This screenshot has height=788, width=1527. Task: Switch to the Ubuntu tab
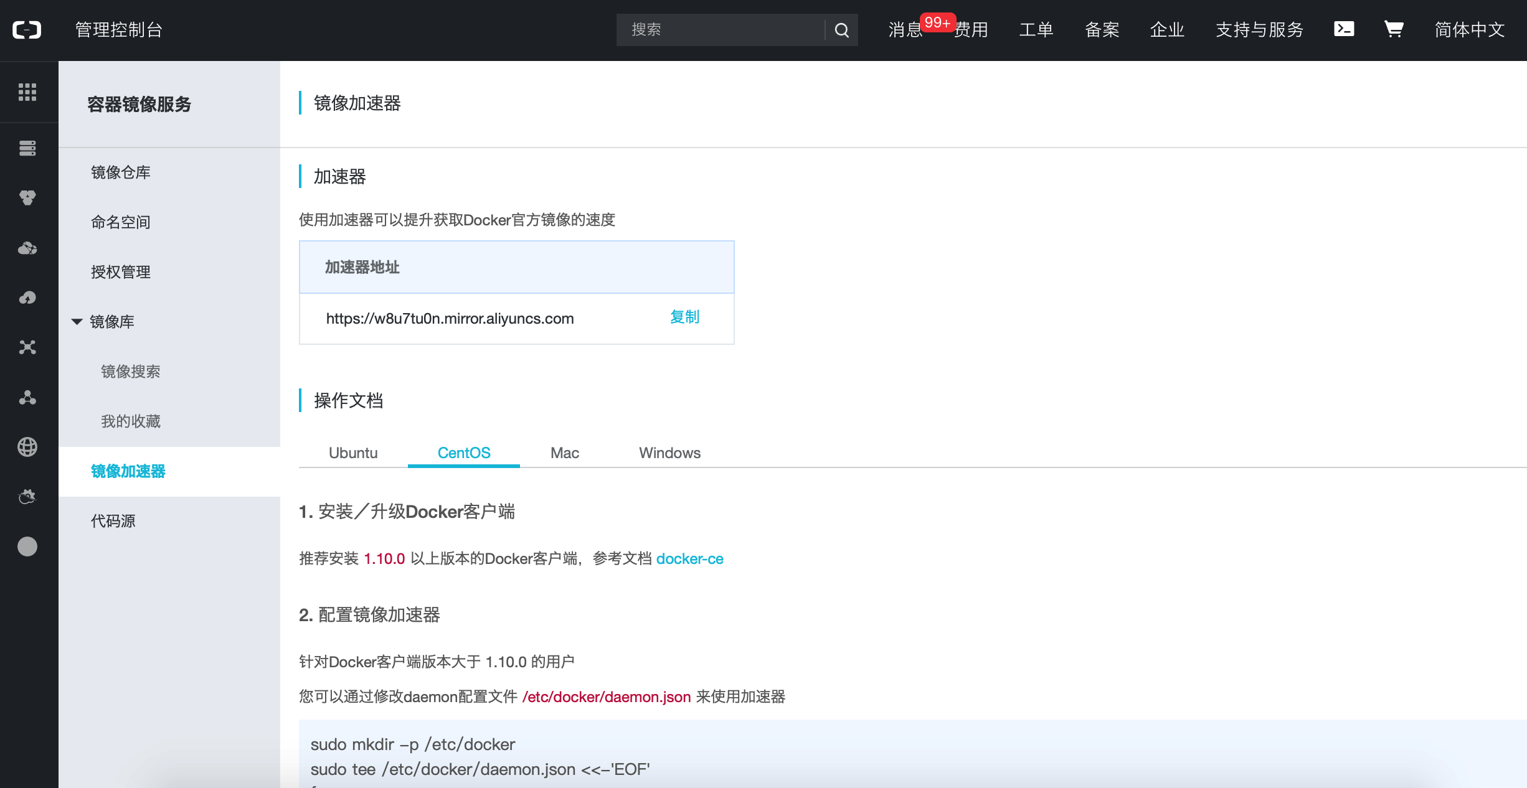point(353,453)
